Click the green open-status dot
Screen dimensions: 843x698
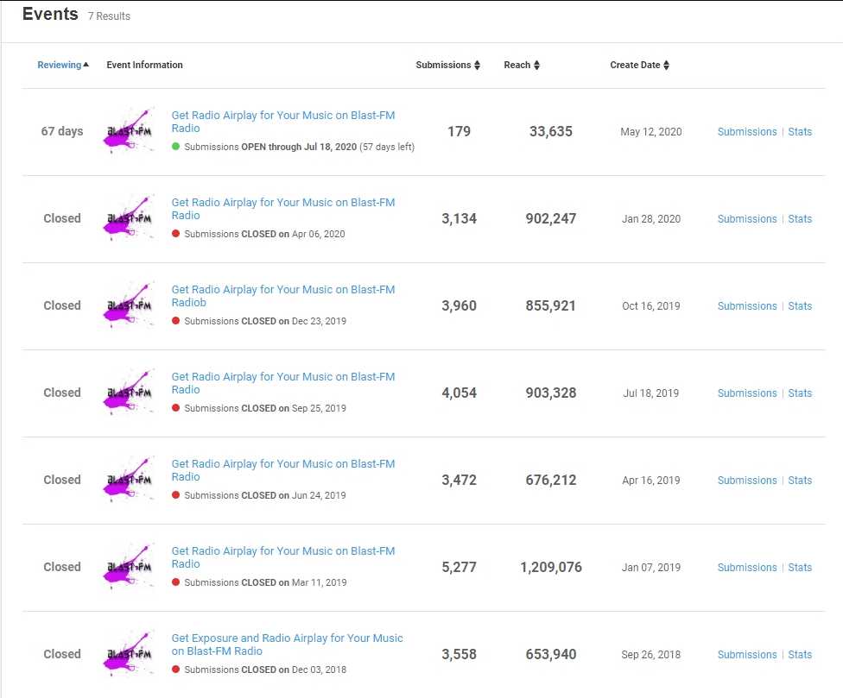coord(175,146)
